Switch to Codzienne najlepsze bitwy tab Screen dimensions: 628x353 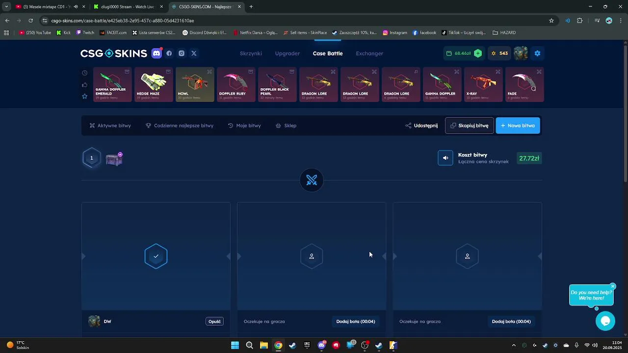click(x=180, y=126)
